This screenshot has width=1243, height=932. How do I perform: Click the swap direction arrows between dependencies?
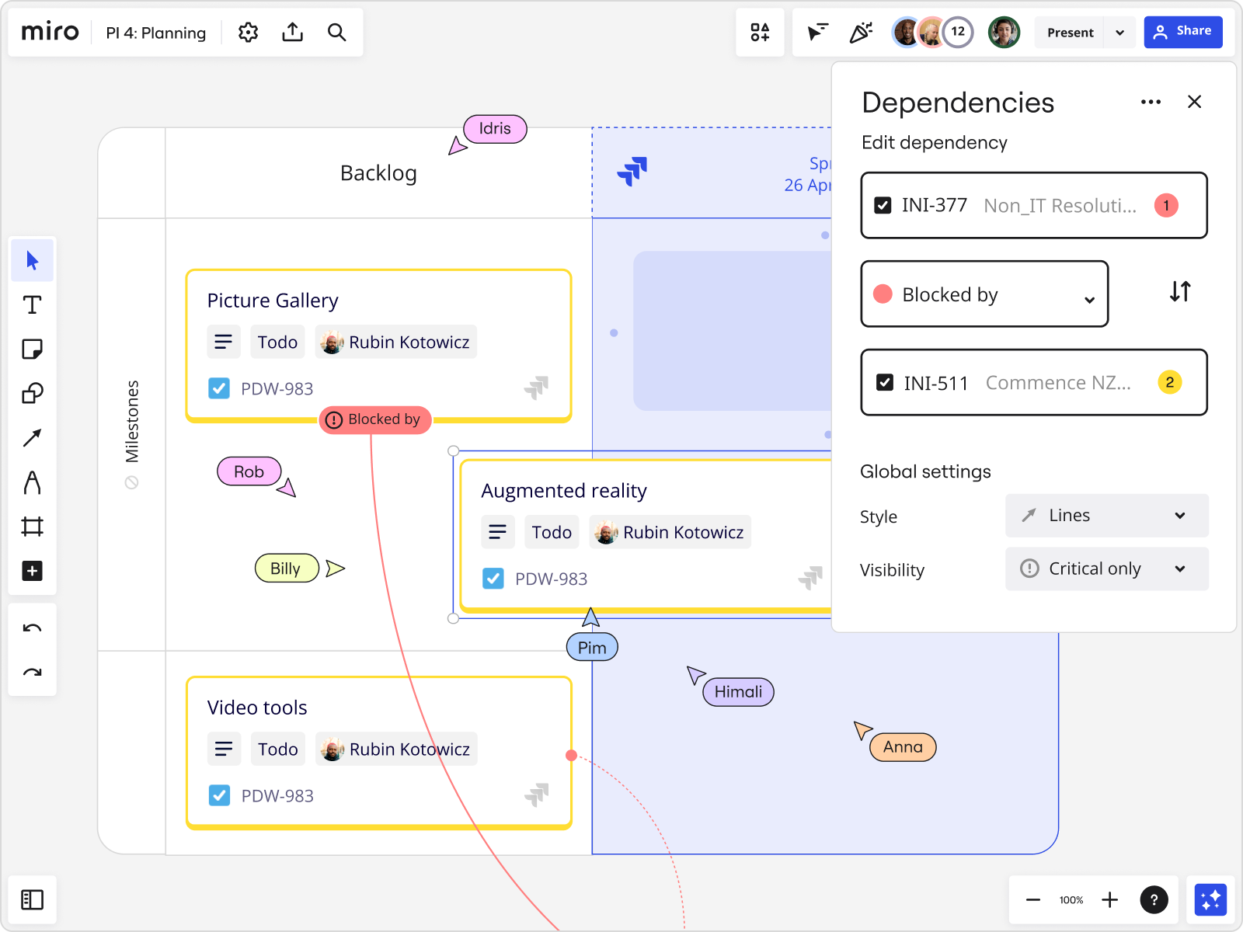1180,292
